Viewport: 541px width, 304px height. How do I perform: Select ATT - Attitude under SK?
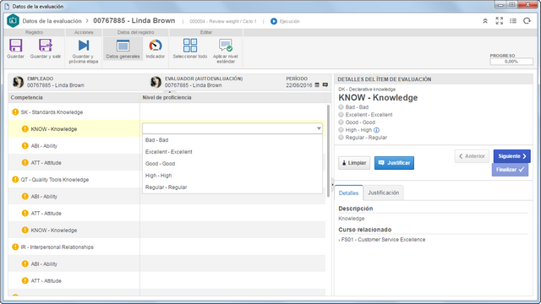(x=74, y=163)
